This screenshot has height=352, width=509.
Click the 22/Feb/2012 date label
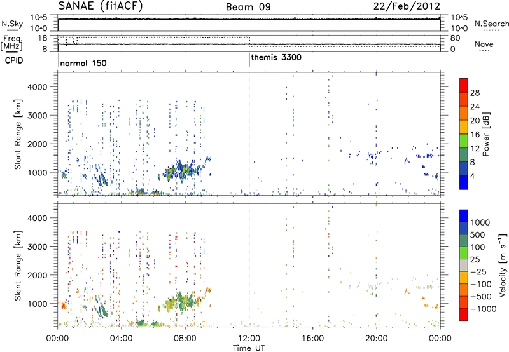[407, 6]
